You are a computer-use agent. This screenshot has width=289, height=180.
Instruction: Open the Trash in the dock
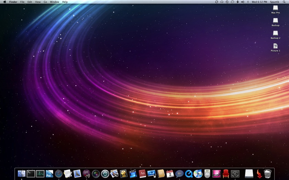[x=268, y=174]
